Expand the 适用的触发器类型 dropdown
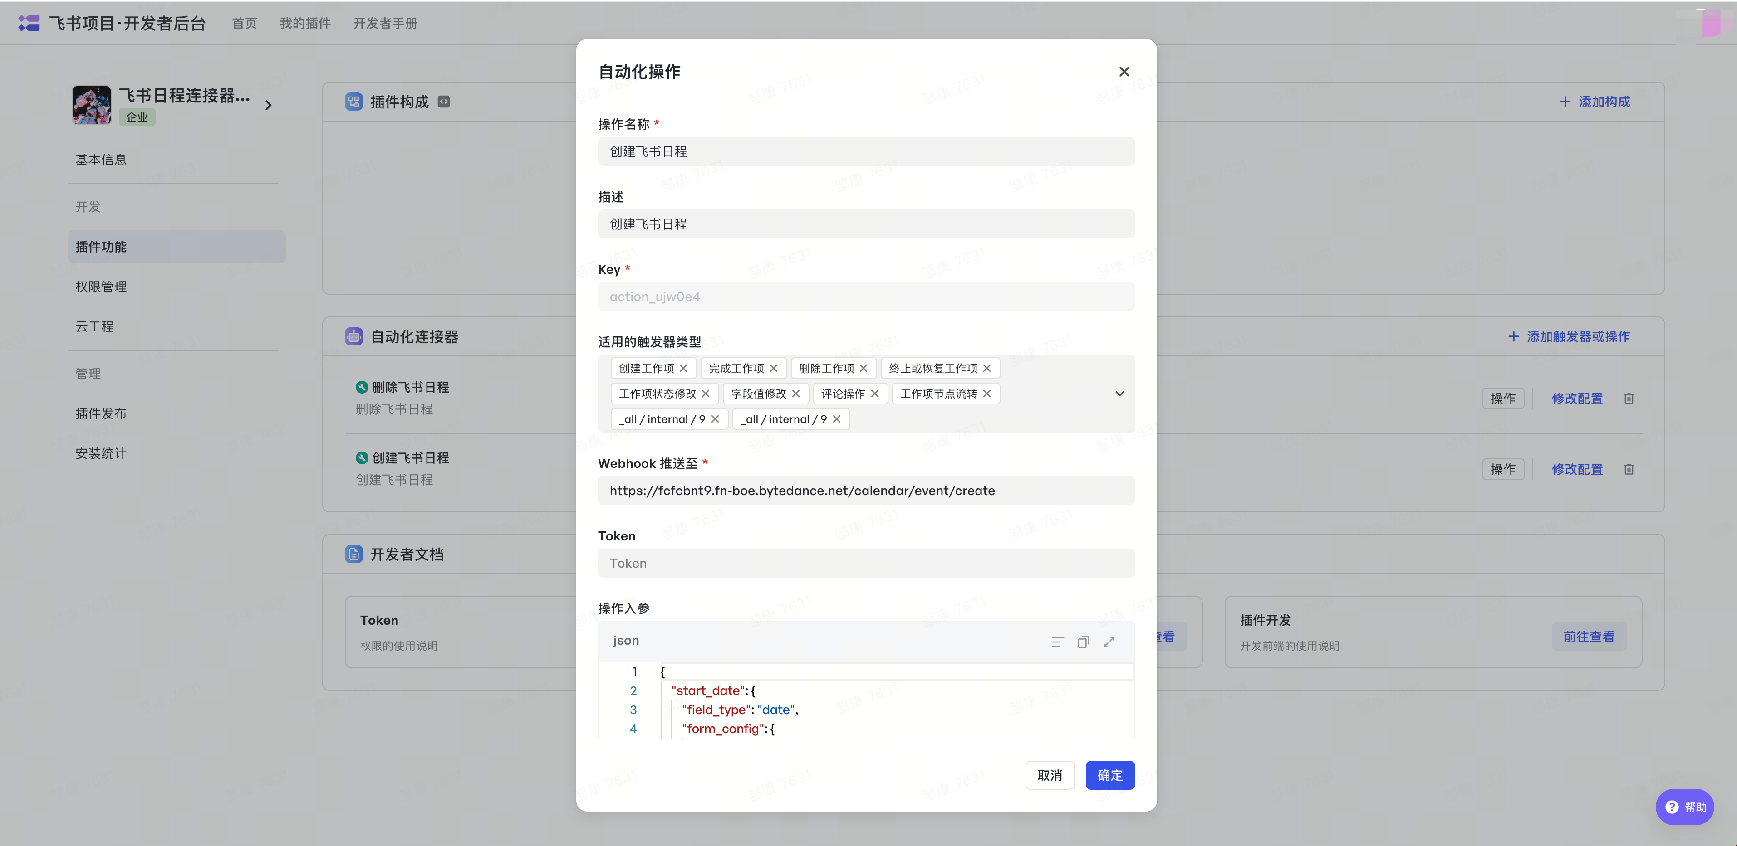Screen dimensions: 1737x846 1119,394
